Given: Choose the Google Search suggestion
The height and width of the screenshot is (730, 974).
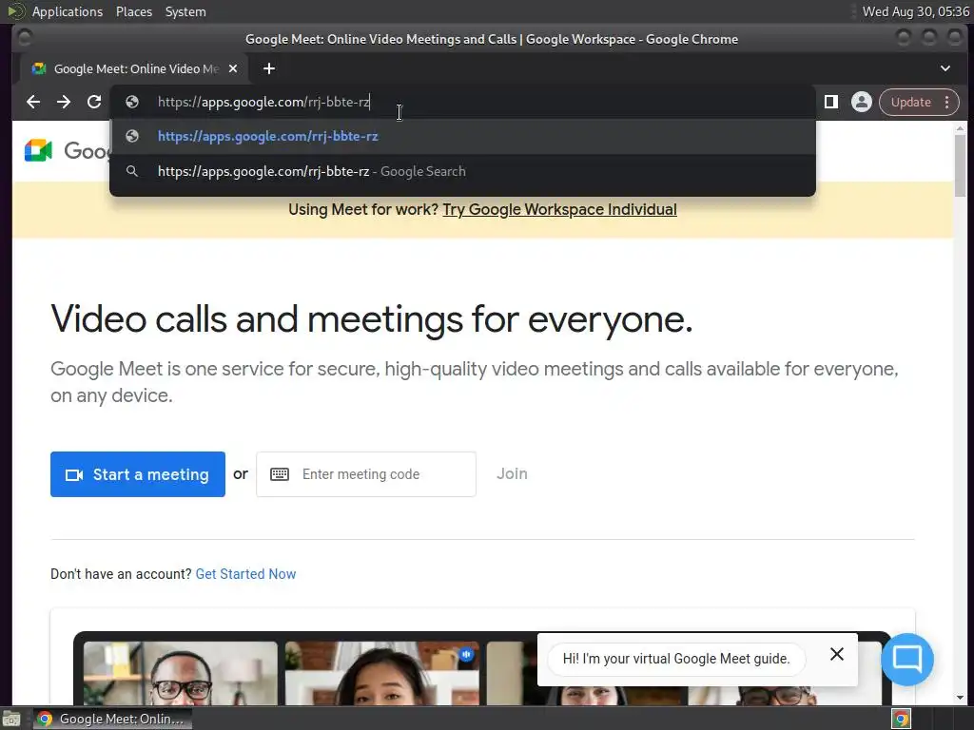Looking at the screenshot, I should [x=462, y=171].
